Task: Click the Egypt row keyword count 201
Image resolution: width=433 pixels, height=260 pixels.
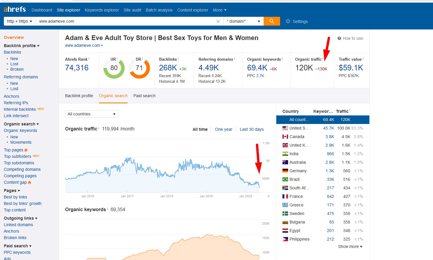Action: [330, 231]
